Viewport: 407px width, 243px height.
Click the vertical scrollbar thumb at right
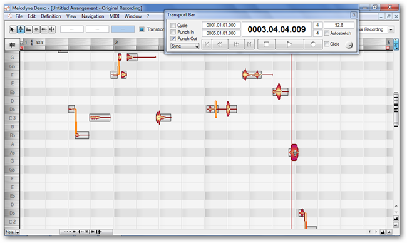396,110
